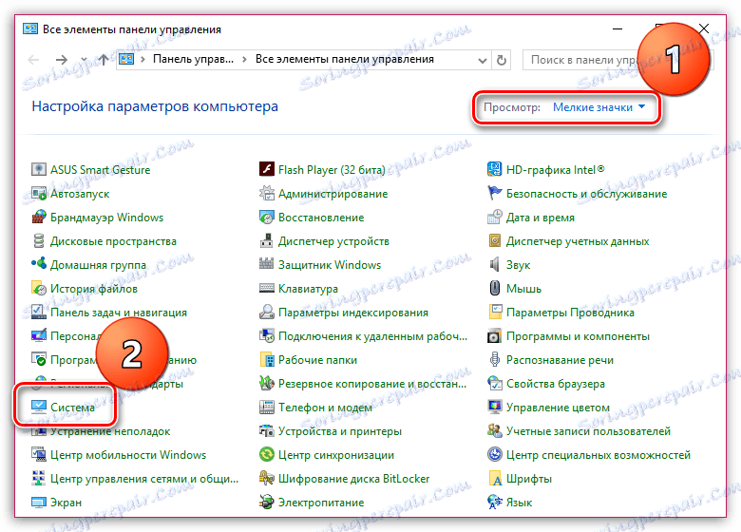Image resolution: width=741 pixels, height=532 pixels.
Task: Open the Шрифты font icon
Action: (494, 478)
